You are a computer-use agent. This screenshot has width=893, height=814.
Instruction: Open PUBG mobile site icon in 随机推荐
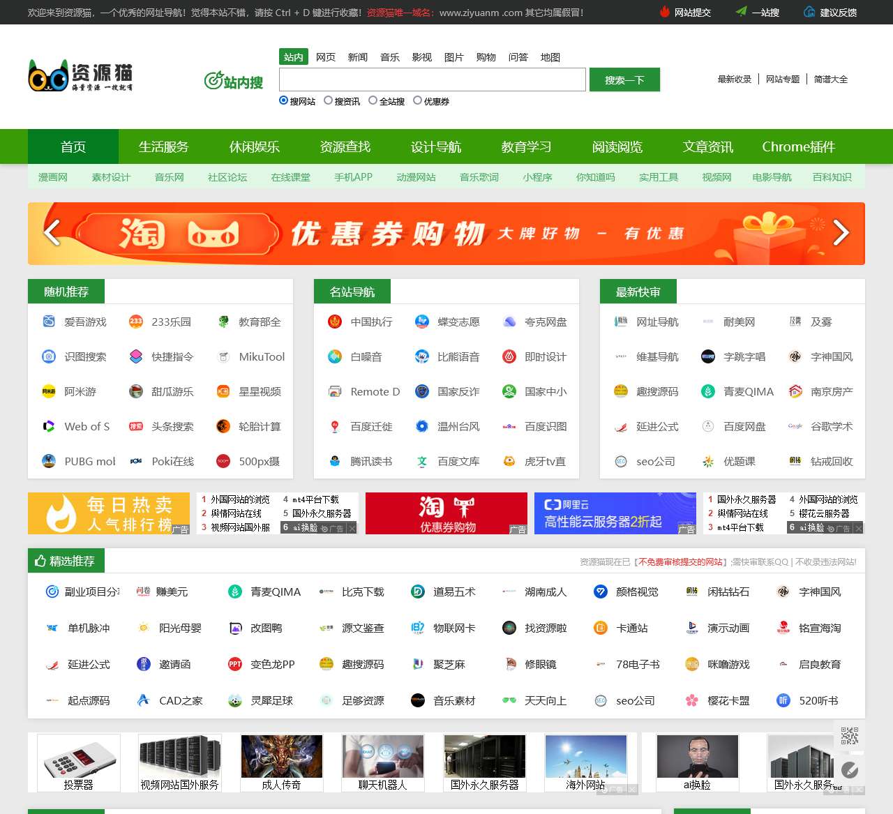[48, 461]
